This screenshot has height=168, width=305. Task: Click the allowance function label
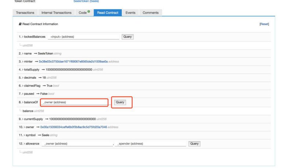32,144
